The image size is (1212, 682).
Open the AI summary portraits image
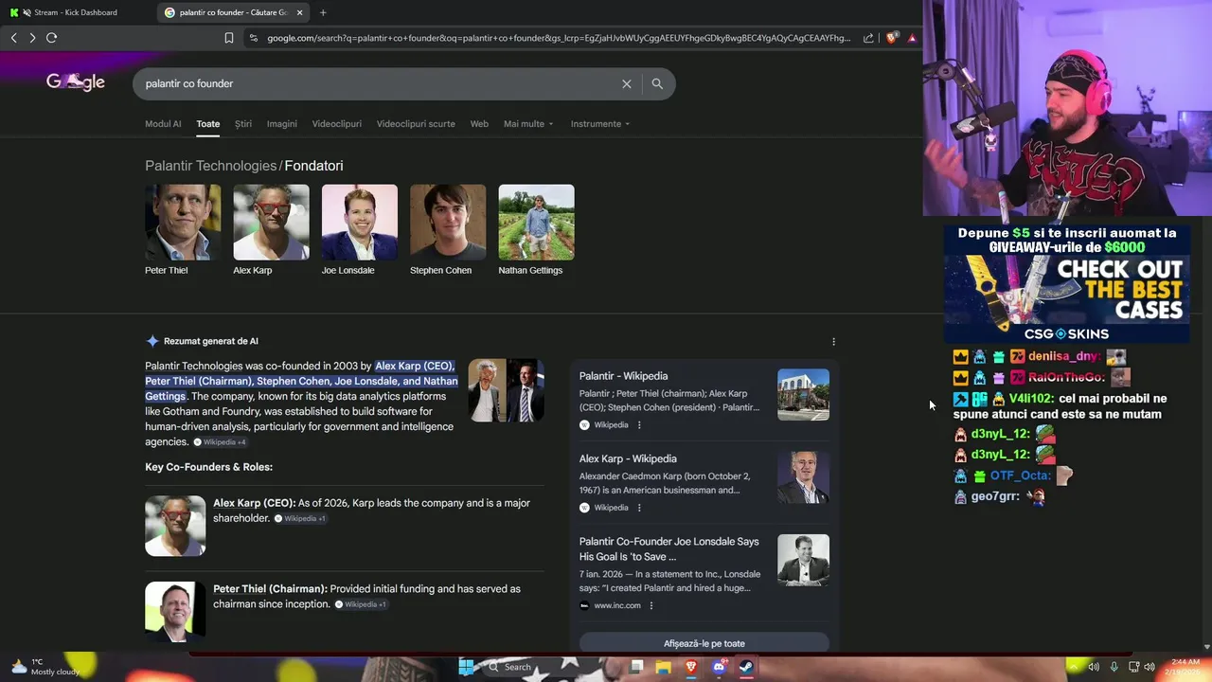506,390
